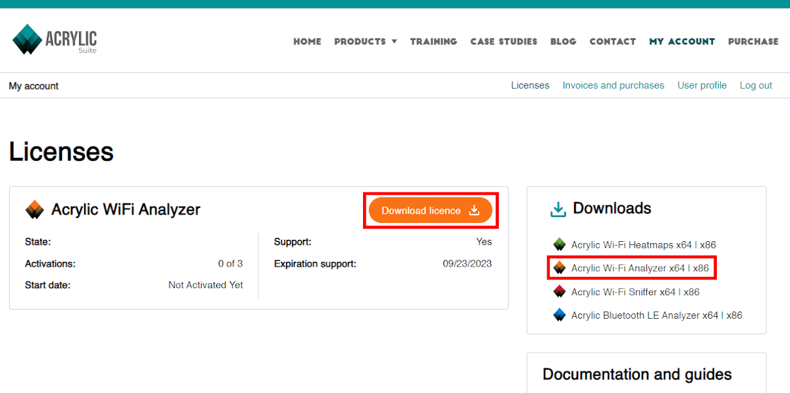790x393 pixels.
Task: Click the Start date label
Action: point(48,285)
